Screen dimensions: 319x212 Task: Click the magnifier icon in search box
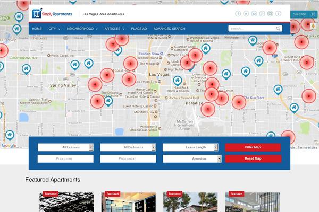278,29
